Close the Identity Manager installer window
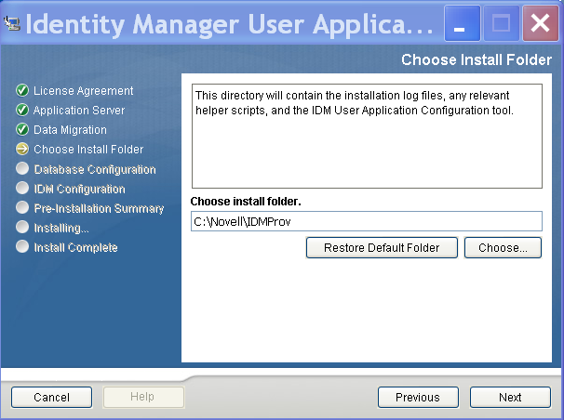Image resolution: width=564 pixels, height=420 pixels. pos(540,23)
